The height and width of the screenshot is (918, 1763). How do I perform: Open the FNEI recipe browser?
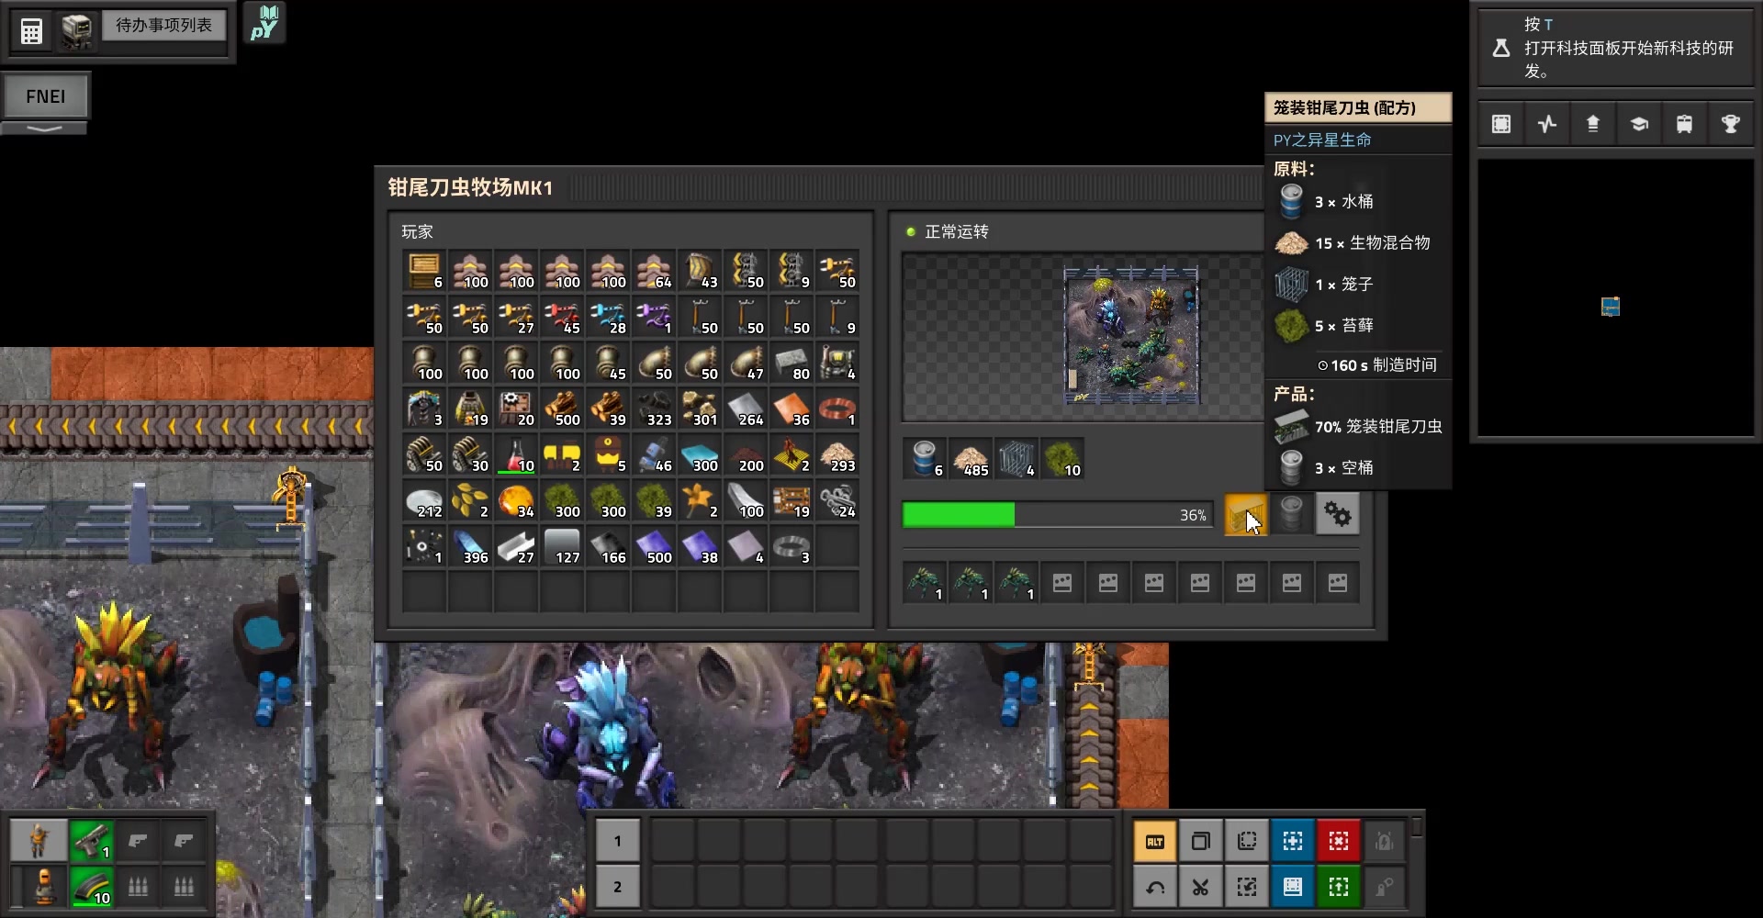click(45, 96)
